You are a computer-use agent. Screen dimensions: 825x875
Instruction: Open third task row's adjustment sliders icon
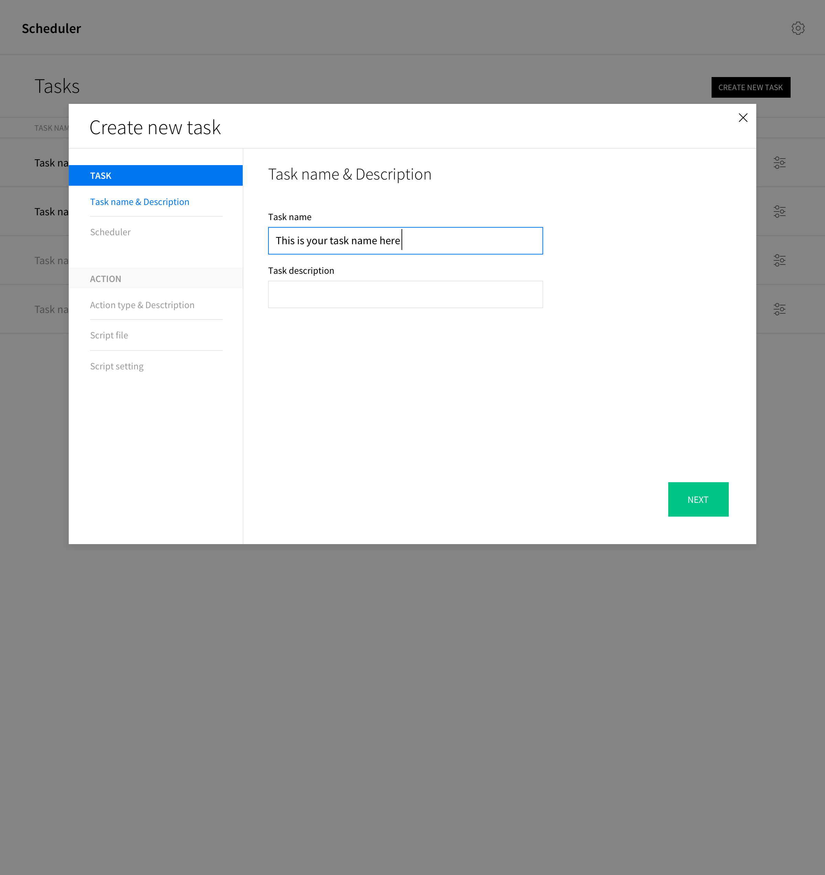(x=779, y=260)
